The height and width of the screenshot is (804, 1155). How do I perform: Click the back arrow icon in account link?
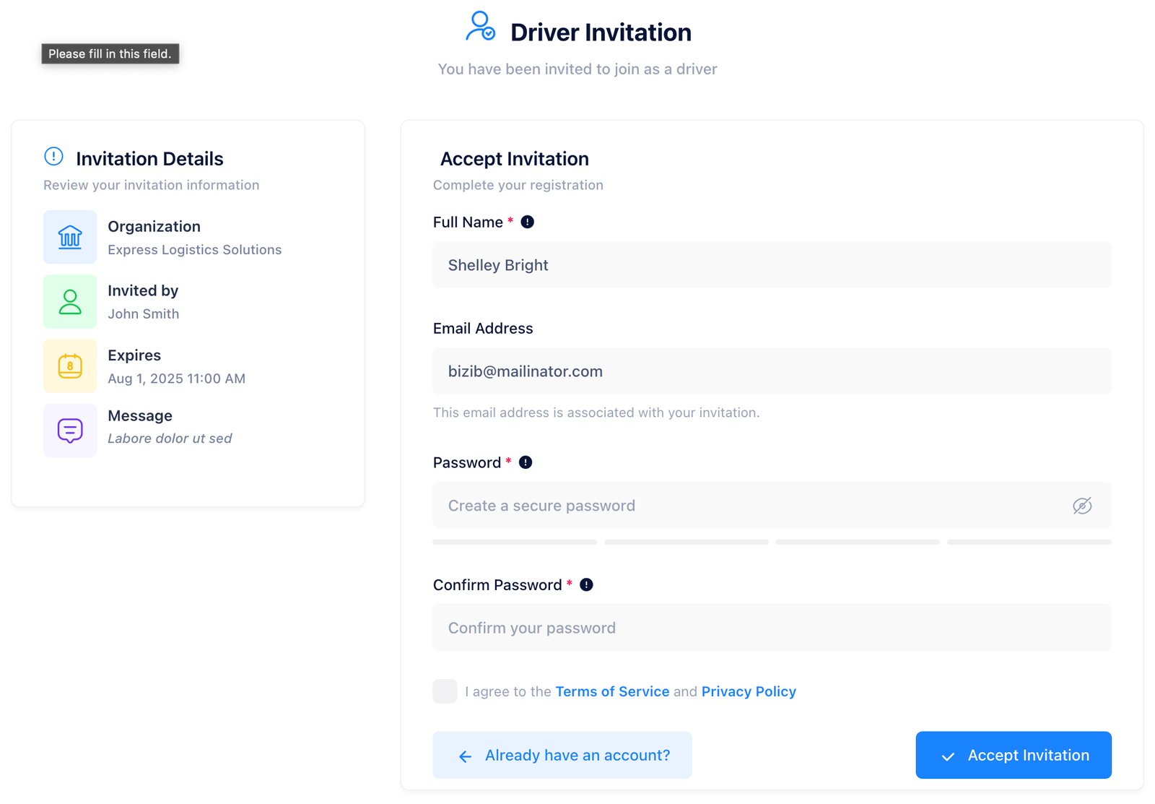coord(465,756)
